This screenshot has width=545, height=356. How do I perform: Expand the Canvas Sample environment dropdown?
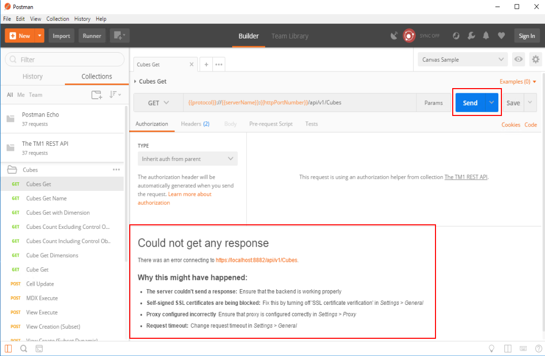[463, 60]
